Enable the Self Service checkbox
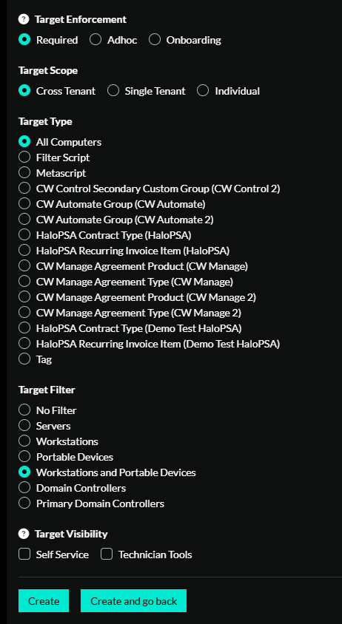This screenshot has width=342, height=624. (x=24, y=554)
